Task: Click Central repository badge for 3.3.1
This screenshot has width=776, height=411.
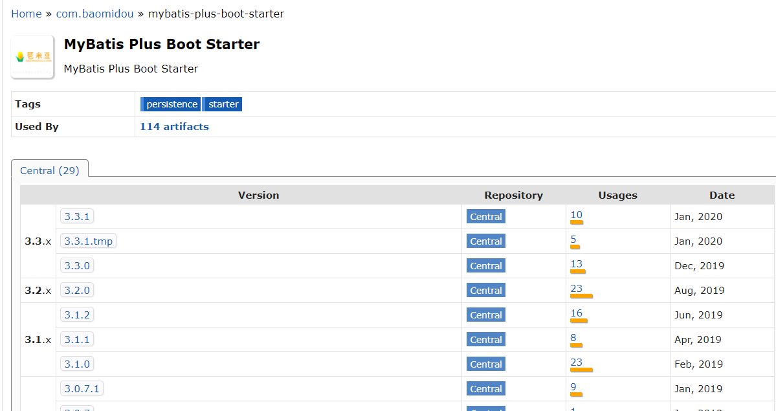Action: point(486,217)
